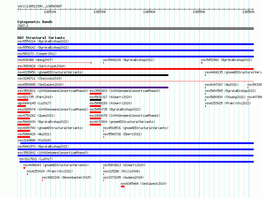Select nsv215286 (Mills2006) label

[122, 171]
